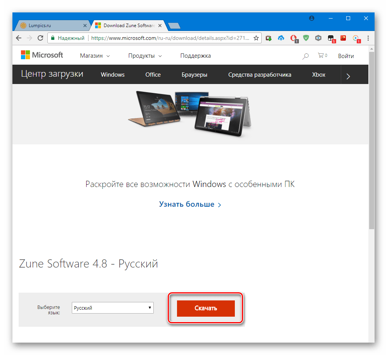Select Office in download center nav
This screenshot has height=355, width=387.
point(153,75)
